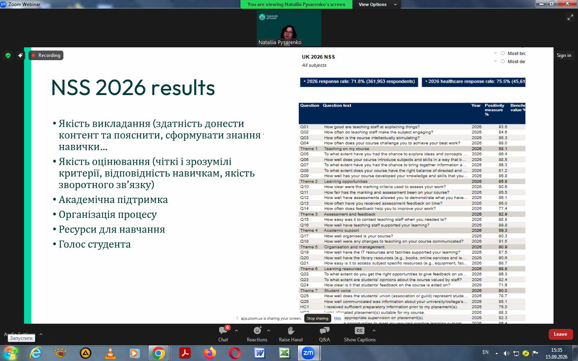Open Internet Explorer from the taskbar

click(36, 353)
